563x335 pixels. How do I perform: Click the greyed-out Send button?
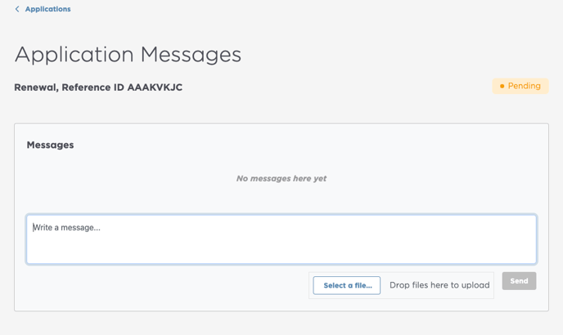point(519,281)
